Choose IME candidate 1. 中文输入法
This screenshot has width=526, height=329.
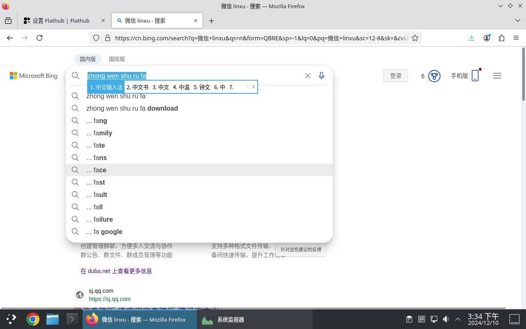tap(106, 87)
